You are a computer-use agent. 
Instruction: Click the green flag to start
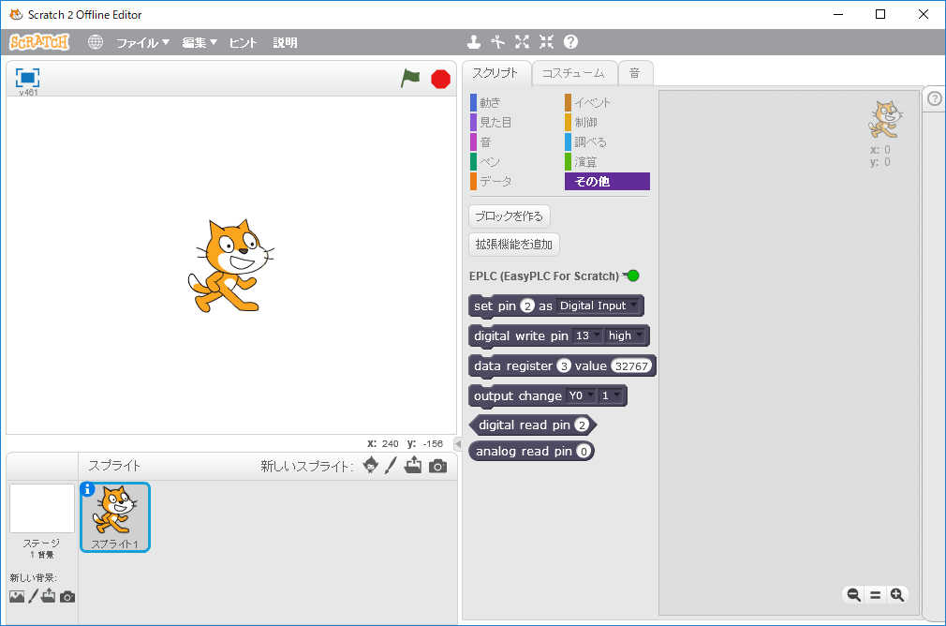coord(410,79)
